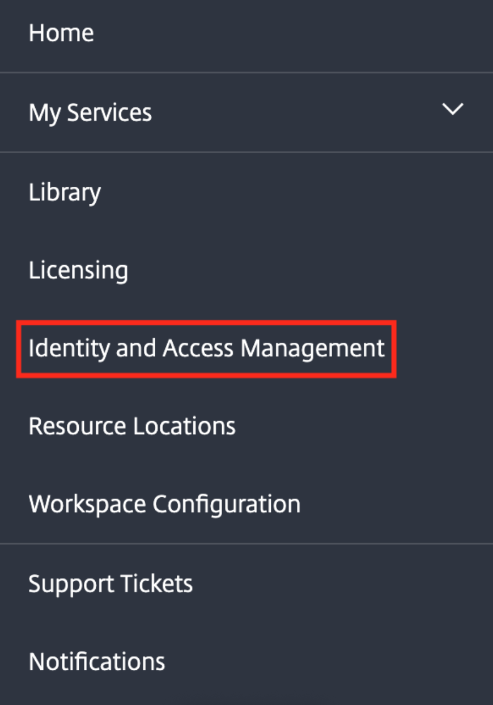Open Identity and Access Management
Image resolution: width=493 pixels, height=705 pixels.
tap(206, 348)
